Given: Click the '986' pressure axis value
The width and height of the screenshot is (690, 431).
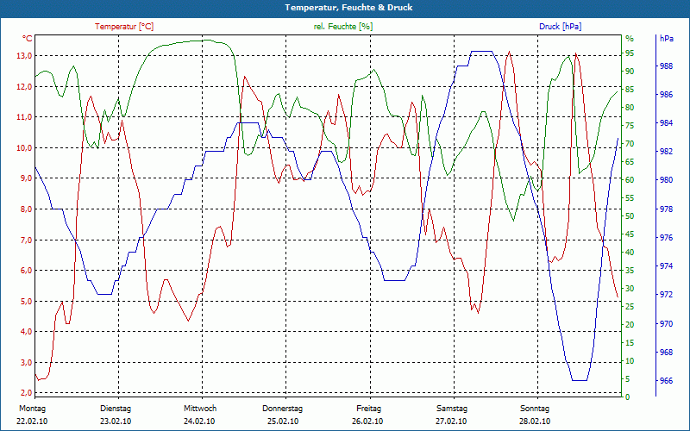Looking at the screenshot, I should click(667, 95).
